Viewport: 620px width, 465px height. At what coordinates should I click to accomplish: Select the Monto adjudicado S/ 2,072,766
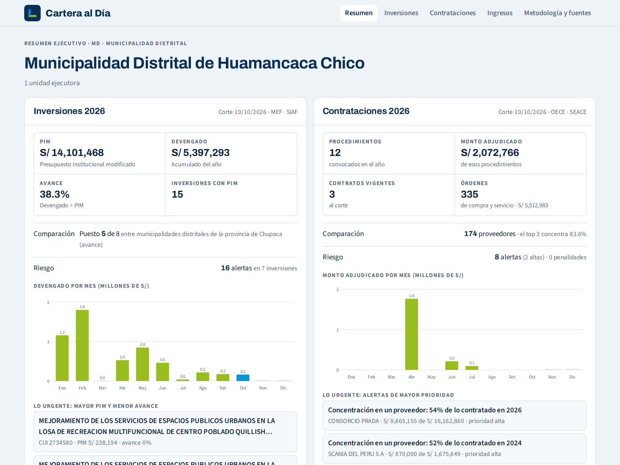[x=490, y=152]
